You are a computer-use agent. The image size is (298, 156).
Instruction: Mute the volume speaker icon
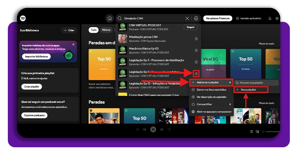(x=263, y=132)
